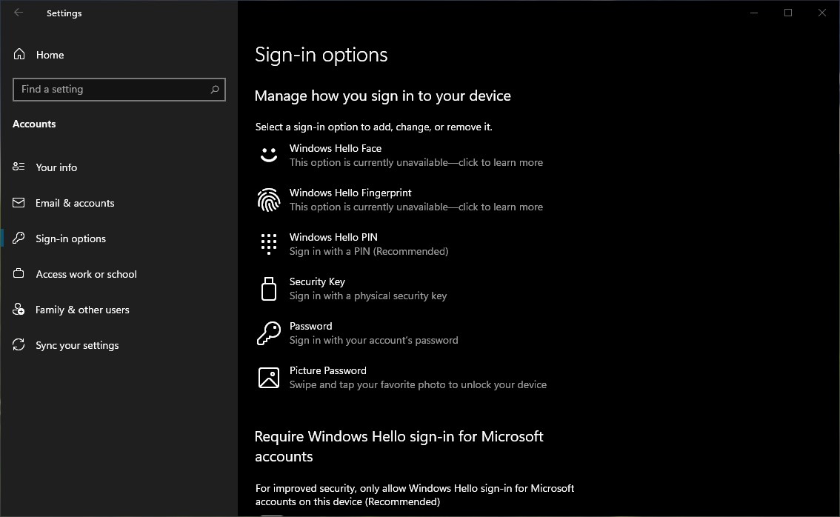Screen dimensions: 840x517
Task: Click 'Sign in with your account's password' text
Action: [x=374, y=340]
